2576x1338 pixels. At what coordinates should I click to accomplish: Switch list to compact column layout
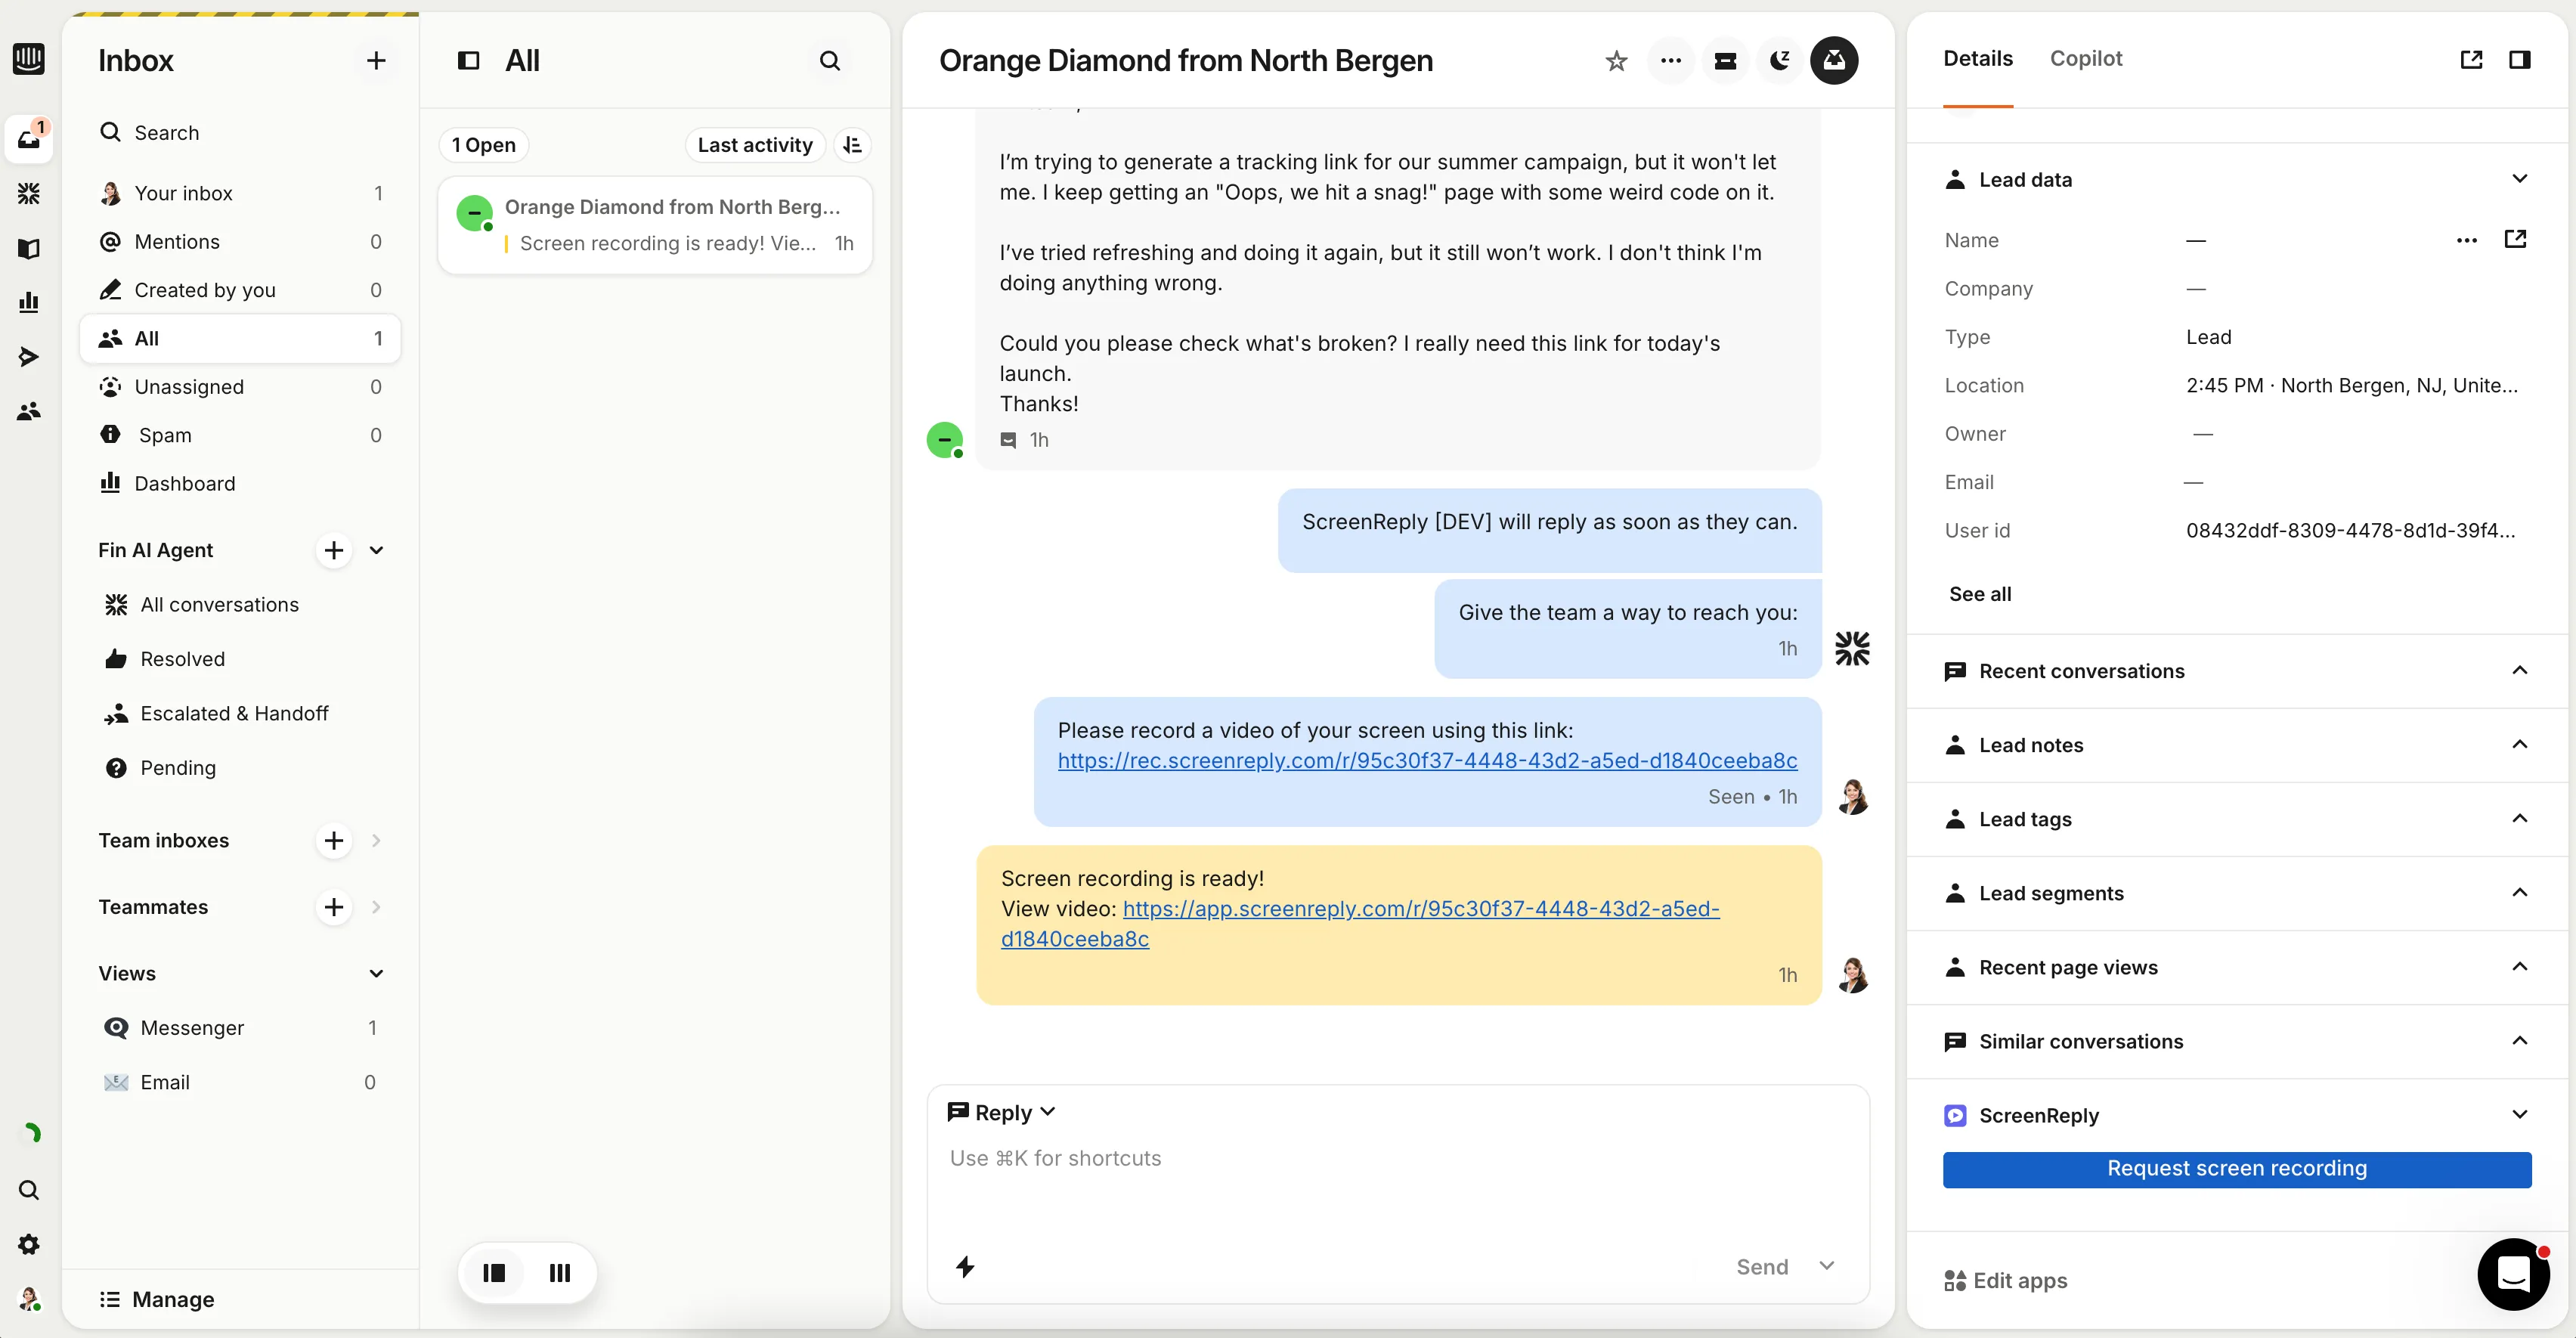coord(560,1272)
